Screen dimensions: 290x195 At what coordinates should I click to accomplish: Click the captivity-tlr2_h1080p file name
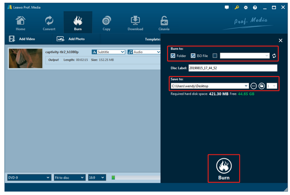click(62, 52)
